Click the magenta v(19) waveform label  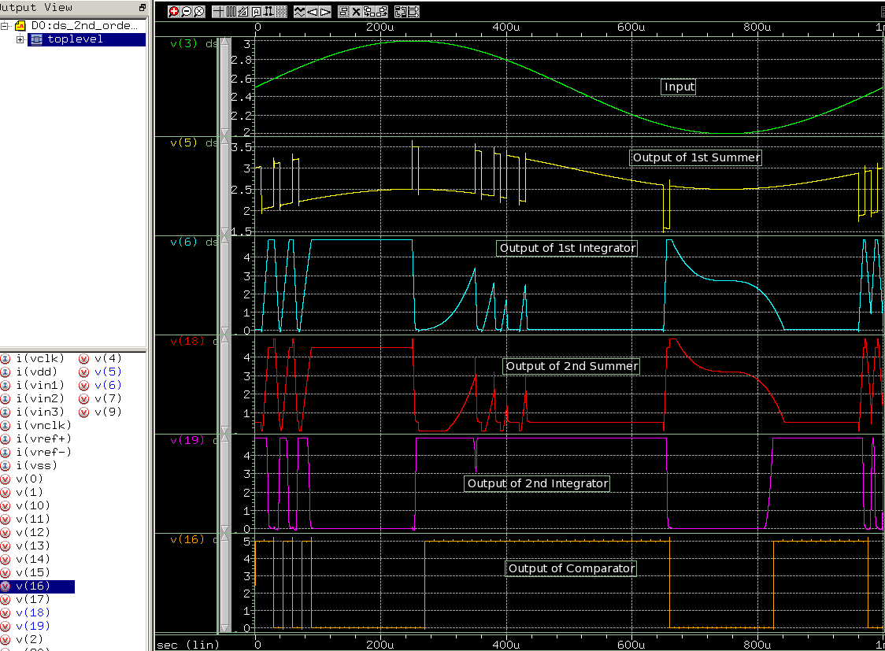187,440
